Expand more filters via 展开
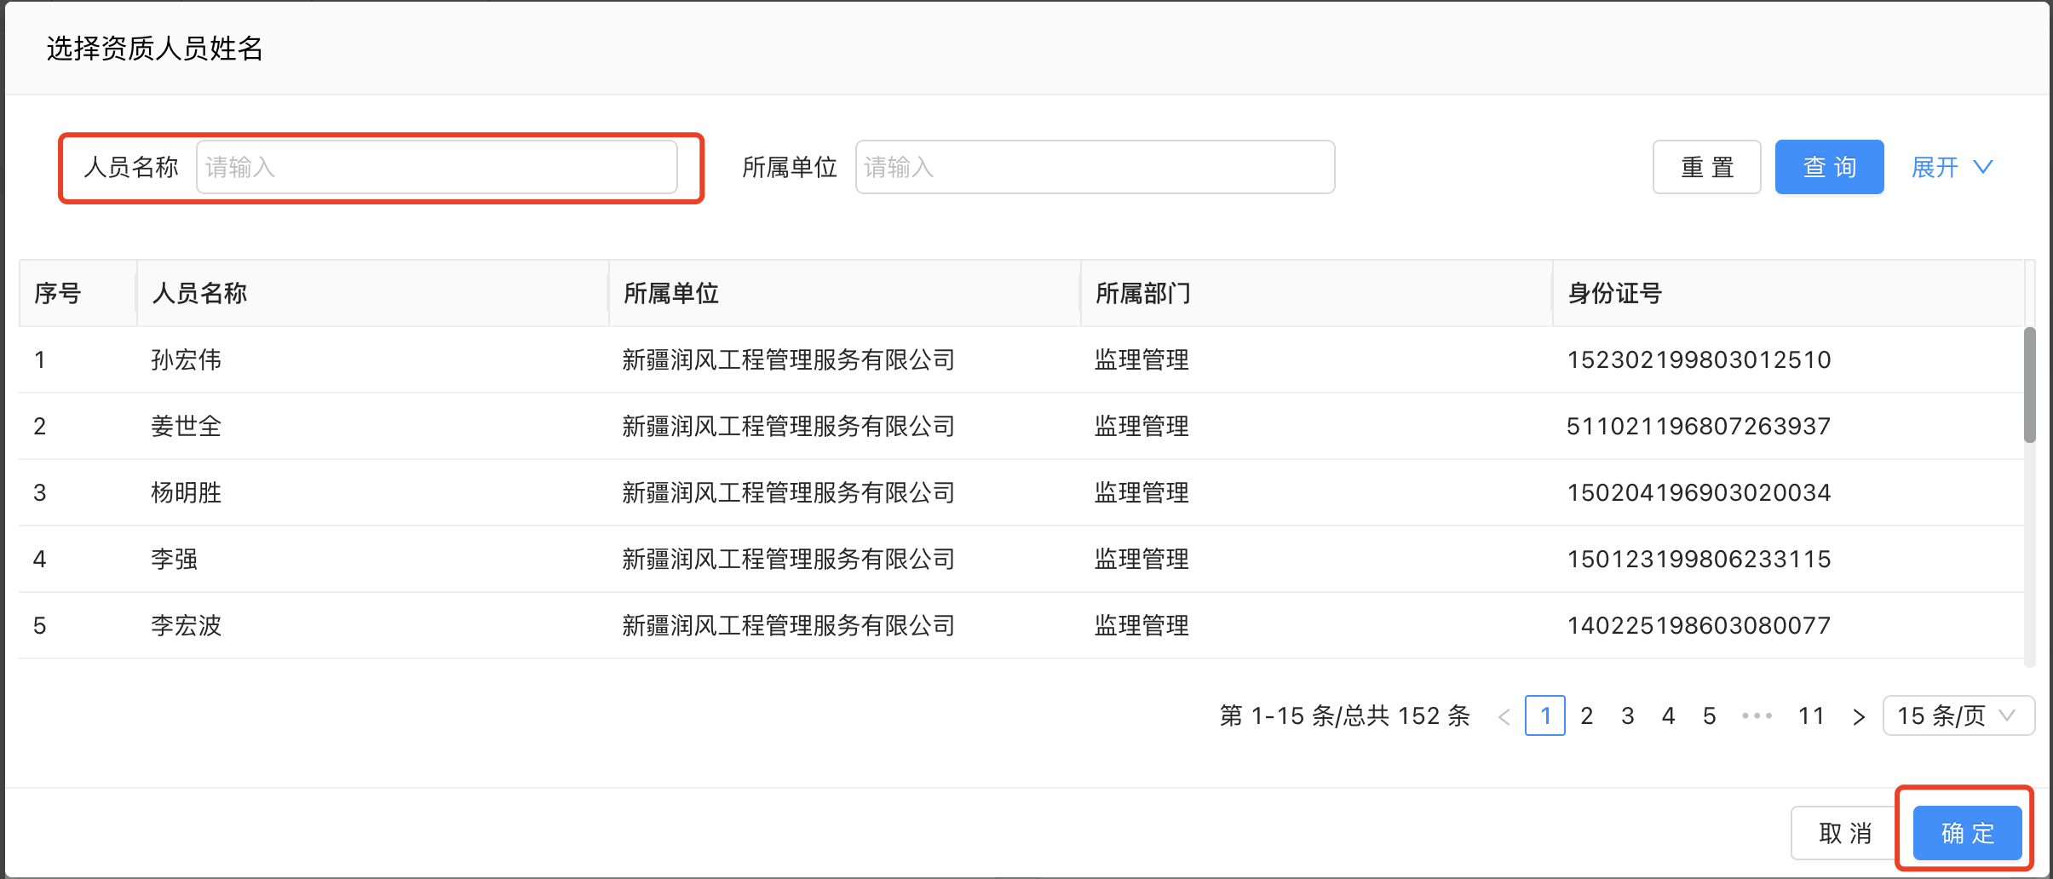Image resolution: width=2053 pixels, height=879 pixels. click(x=1952, y=167)
